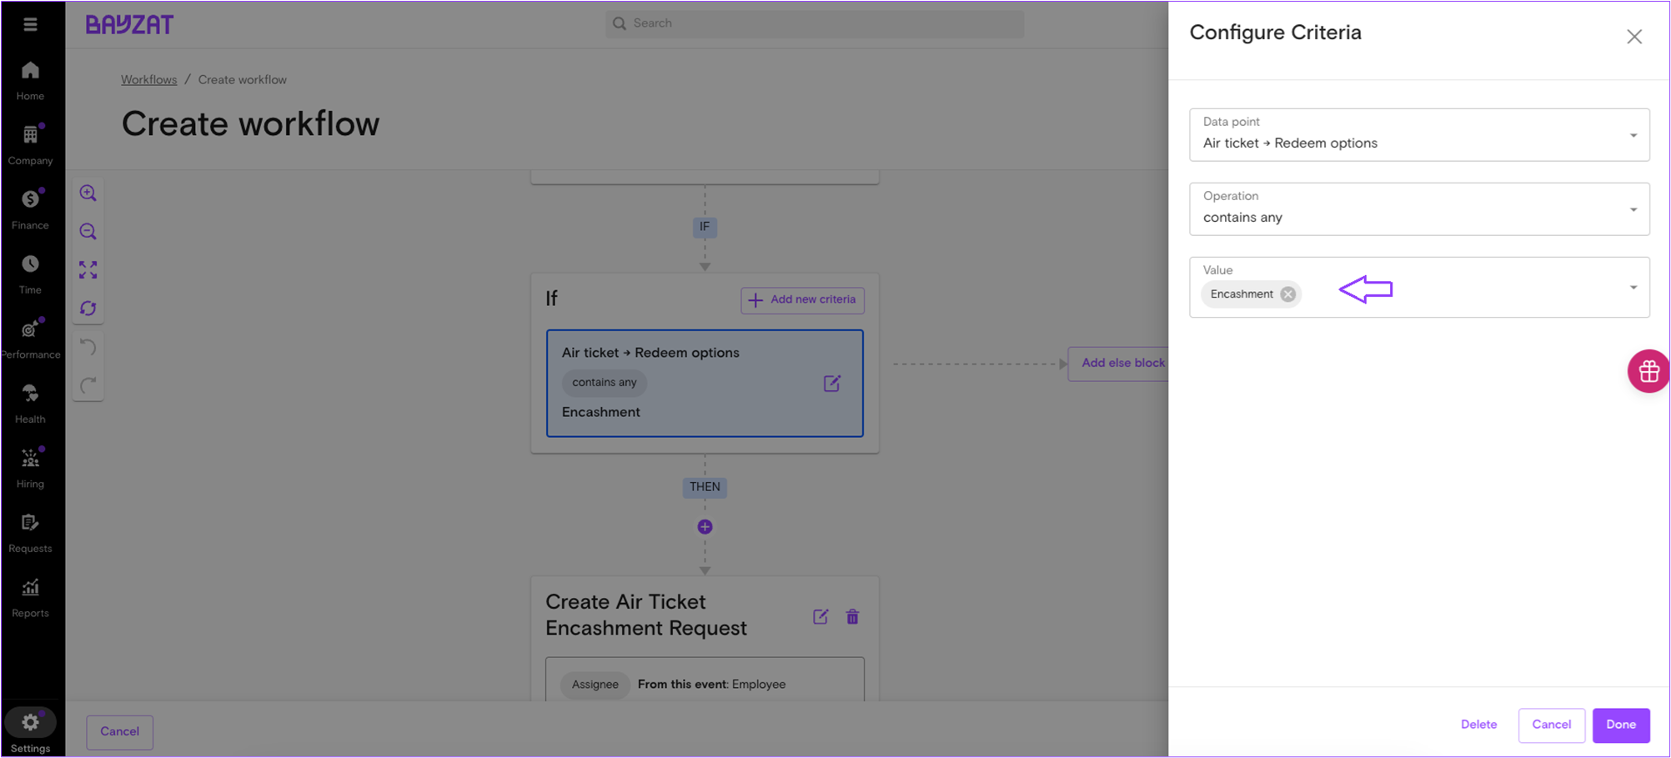
Task: Expand the Data point dropdown
Action: 1633,135
